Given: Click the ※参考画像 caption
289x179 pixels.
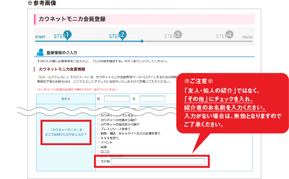Looking at the screenshot, I should [x=42, y=3].
